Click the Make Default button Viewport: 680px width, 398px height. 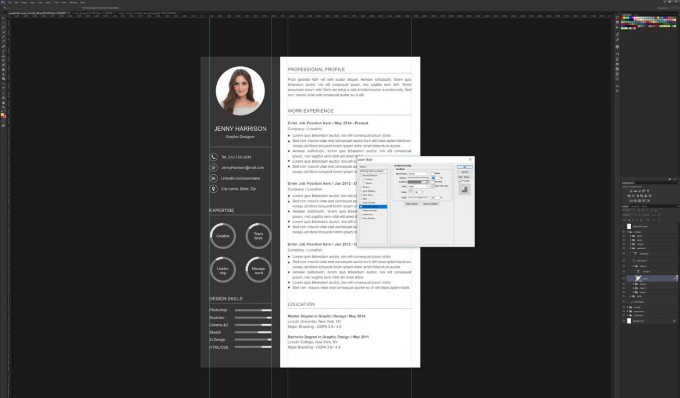click(x=411, y=203)
